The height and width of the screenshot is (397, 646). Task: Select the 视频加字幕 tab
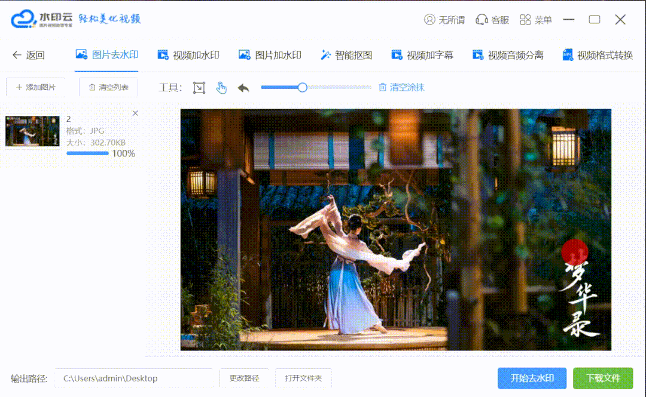point(422,55)
